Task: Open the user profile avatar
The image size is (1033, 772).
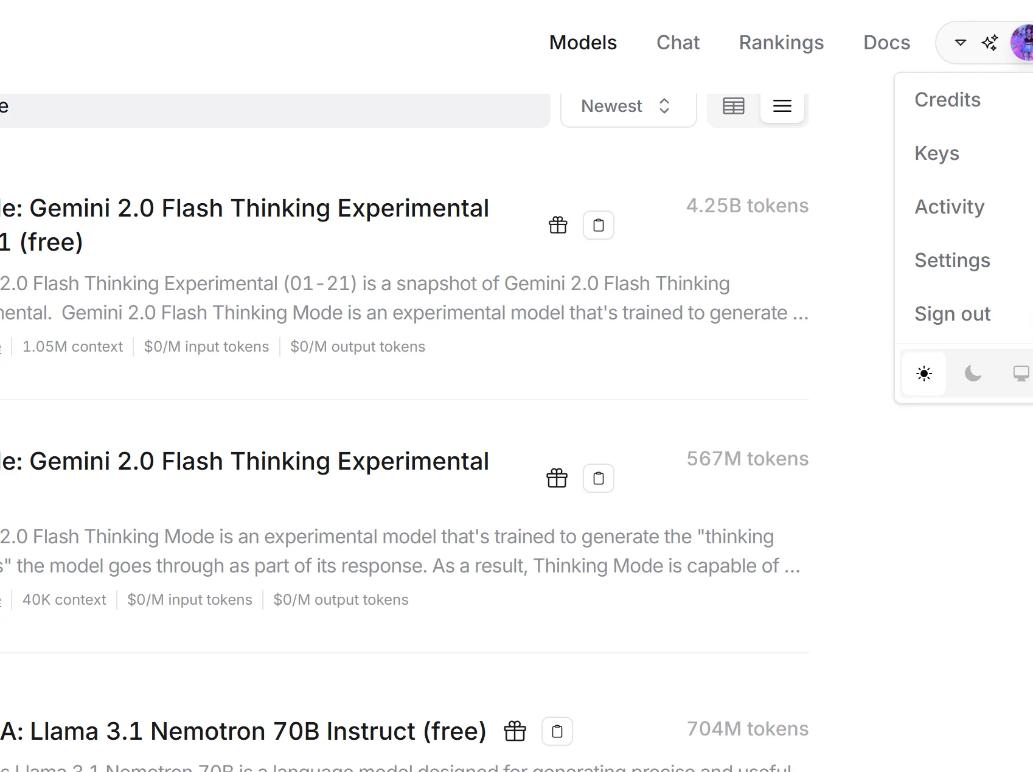Action: click(x=1023, y=43)
